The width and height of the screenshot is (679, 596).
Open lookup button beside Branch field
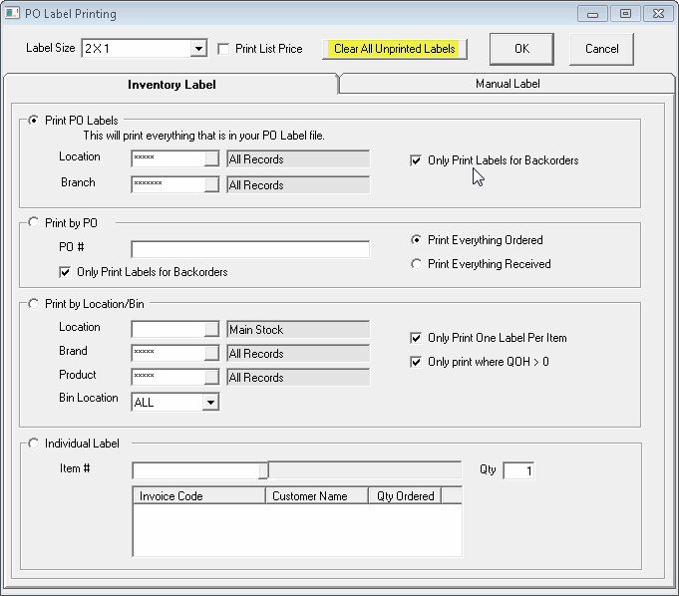coord(211,184)
